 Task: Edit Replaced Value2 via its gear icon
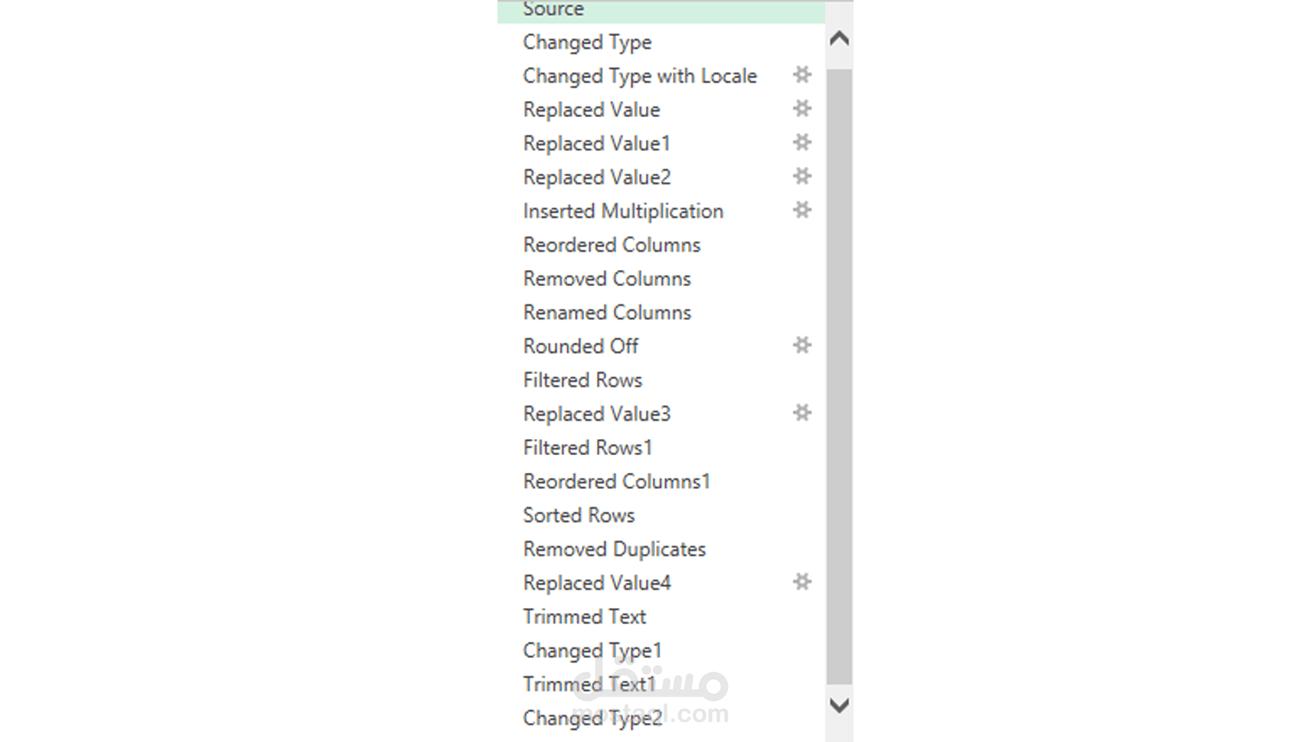801,176
